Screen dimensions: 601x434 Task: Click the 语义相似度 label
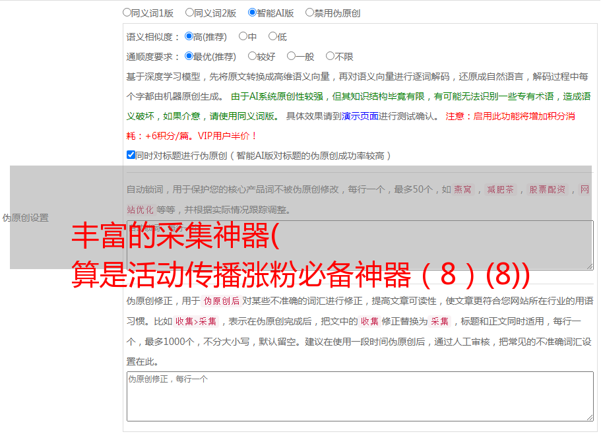coord(153,37)
